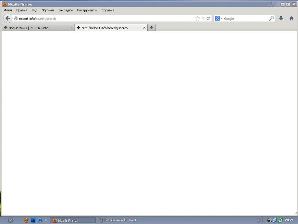298x224 pixels.
Task: Open the Google search engine selector dropdown
Action: point(219,19)
